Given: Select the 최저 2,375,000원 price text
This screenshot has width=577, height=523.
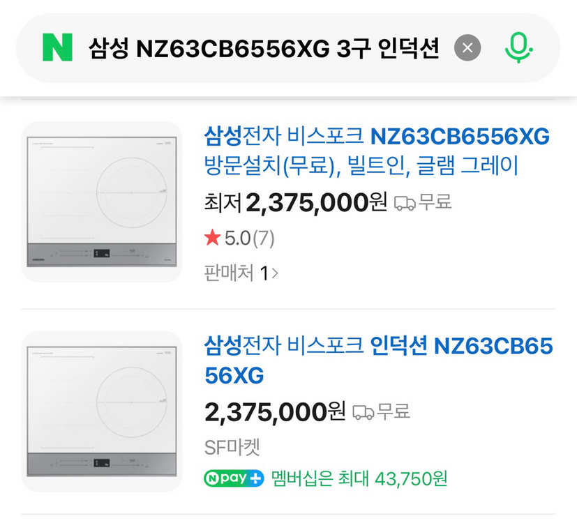Looking at the screenshot, I should [x=293, y=204].
